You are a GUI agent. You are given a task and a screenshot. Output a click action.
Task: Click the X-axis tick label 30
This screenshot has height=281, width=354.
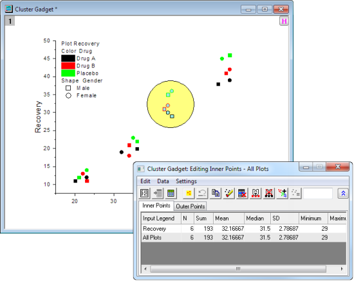[x=113, y=201]
